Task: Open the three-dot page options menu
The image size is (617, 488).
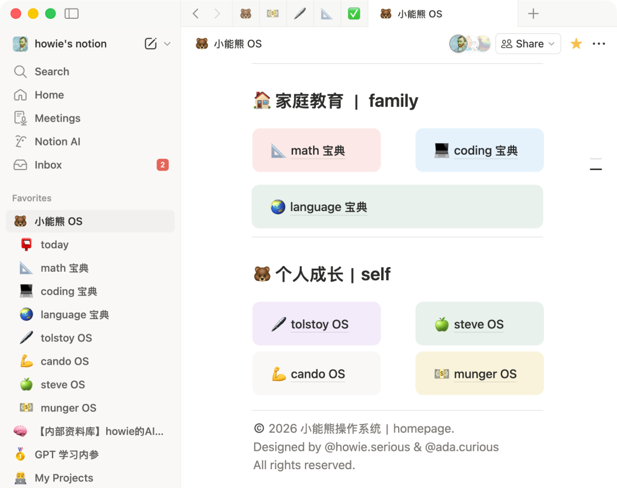Action: (599, 43)
